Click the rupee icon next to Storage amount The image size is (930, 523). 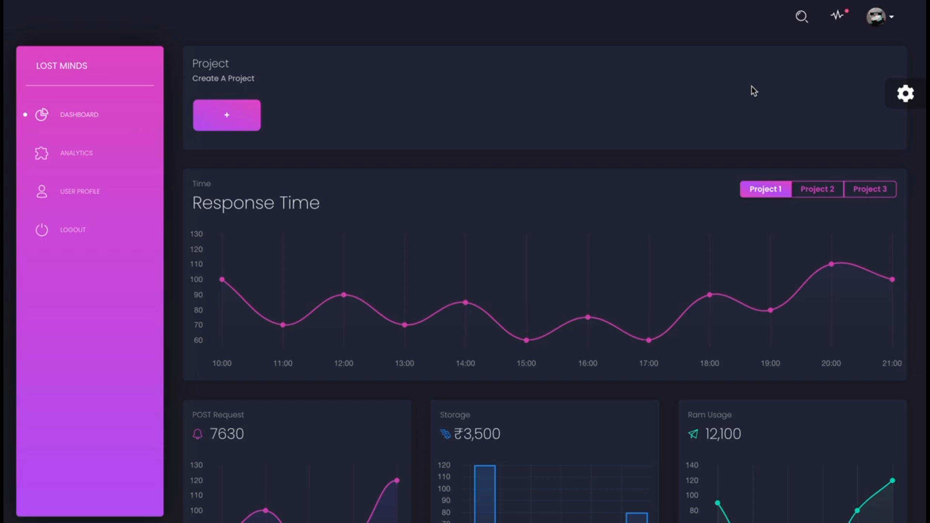445,434
